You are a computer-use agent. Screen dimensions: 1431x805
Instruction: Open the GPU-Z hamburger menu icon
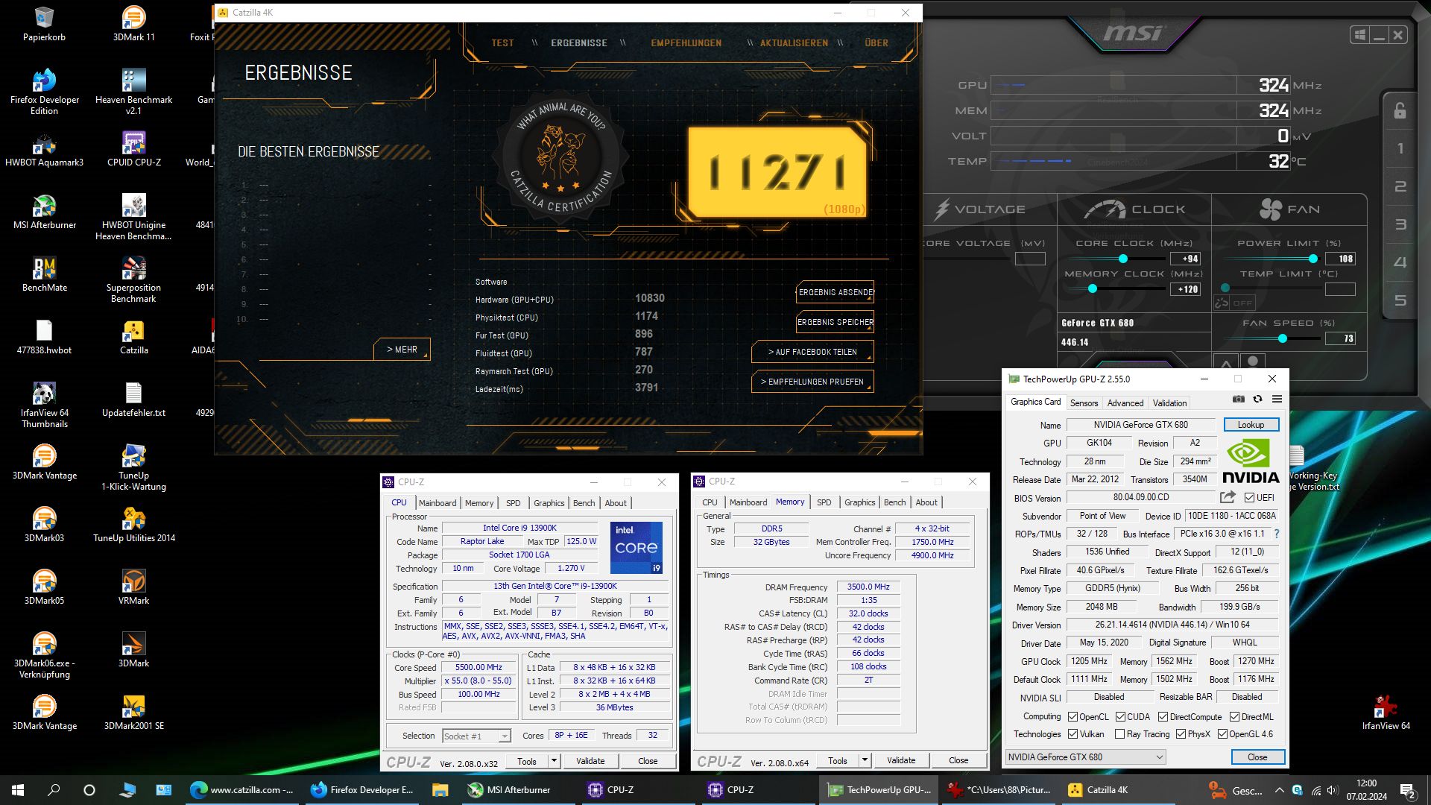(x=1277, y=400)
